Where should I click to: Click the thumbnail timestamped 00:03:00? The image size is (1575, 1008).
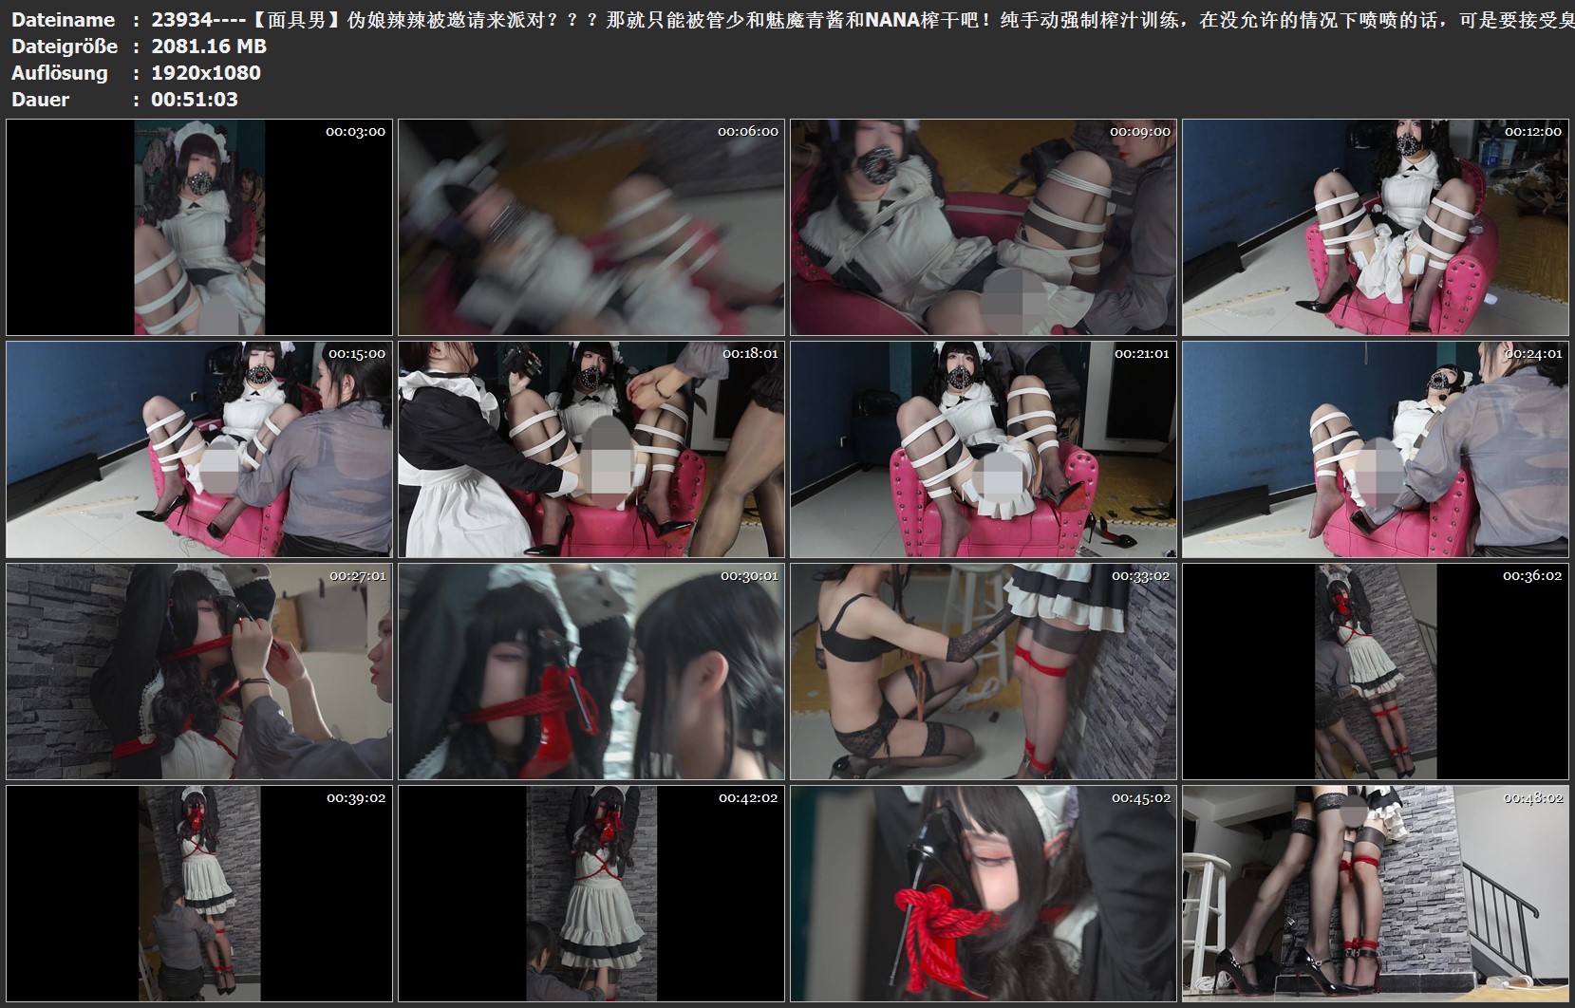pos(199,227)
